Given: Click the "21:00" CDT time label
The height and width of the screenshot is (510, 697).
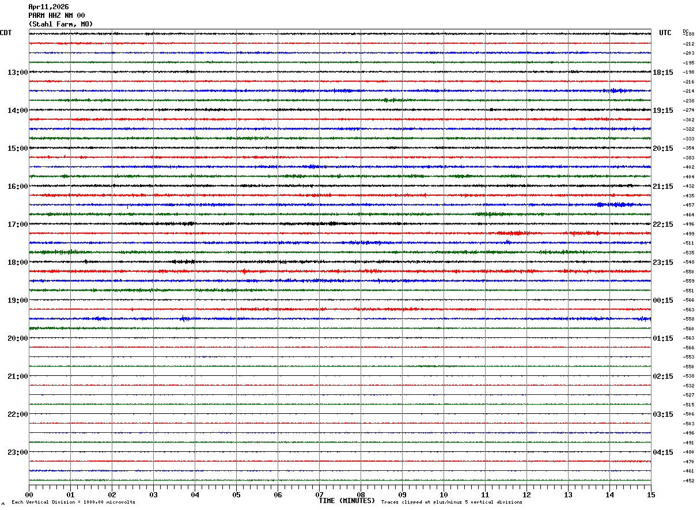Looking at the screenshot, I should click(18, 376).
